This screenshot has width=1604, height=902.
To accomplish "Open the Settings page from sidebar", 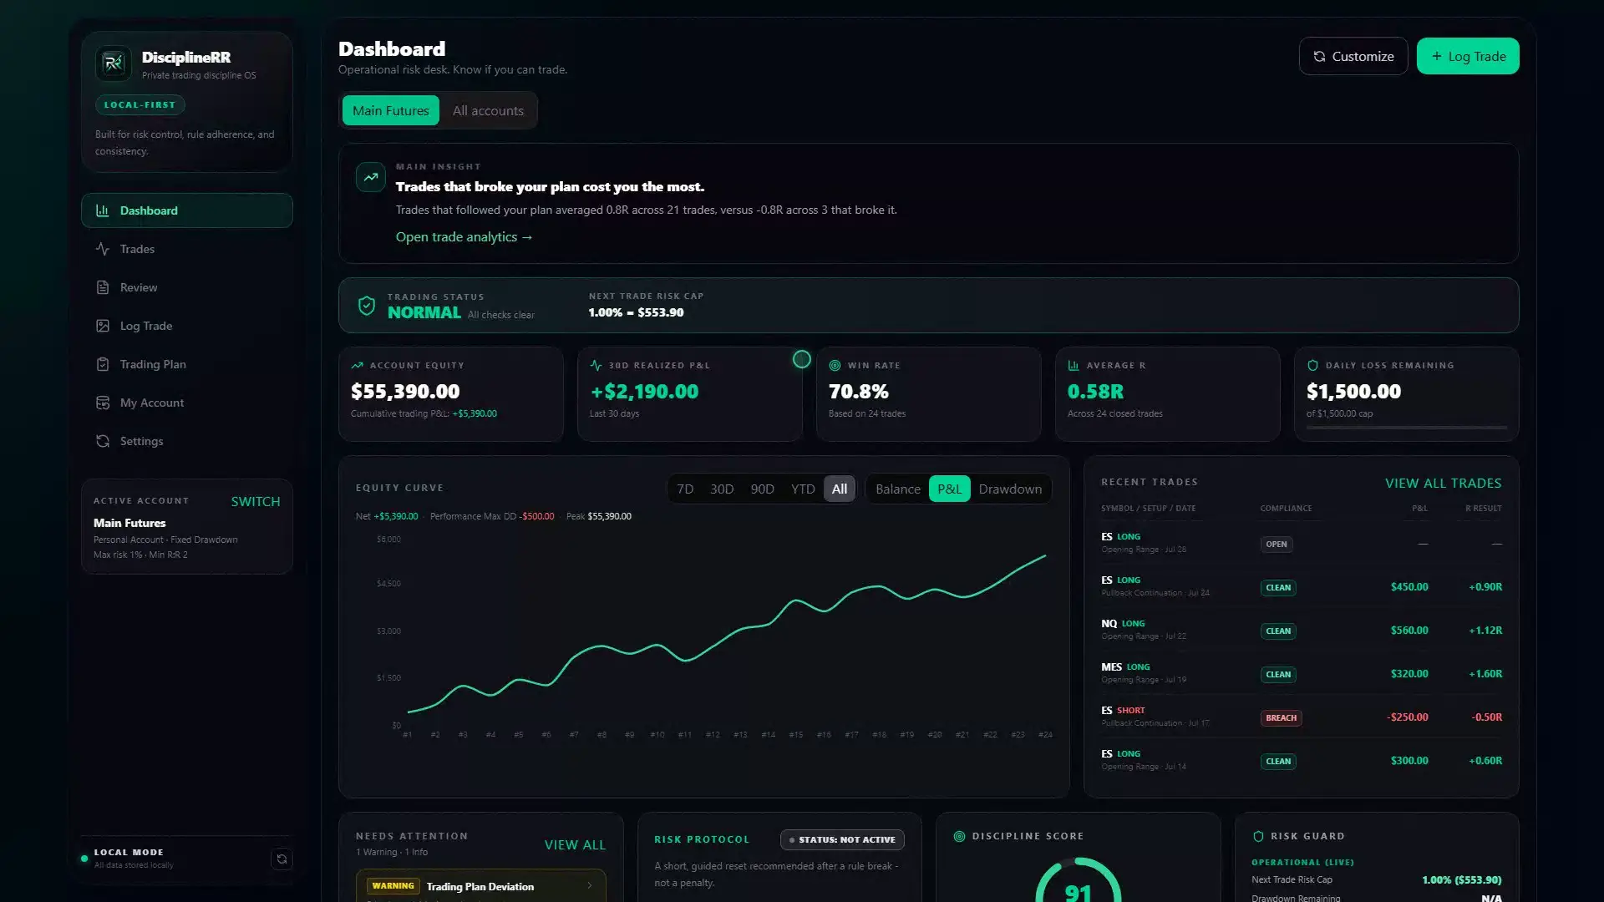I will click(187, 441).
